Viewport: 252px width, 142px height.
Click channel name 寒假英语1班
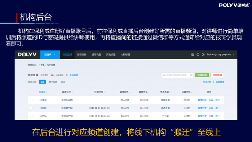tap(67, 100)
